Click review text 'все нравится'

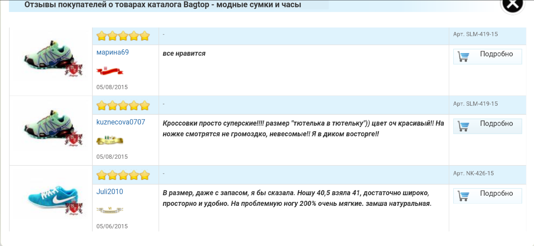pos(184,54)
